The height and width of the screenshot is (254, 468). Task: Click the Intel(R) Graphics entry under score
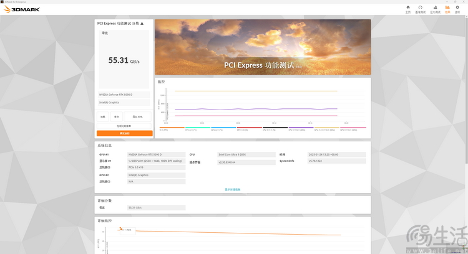pos(124,103)
